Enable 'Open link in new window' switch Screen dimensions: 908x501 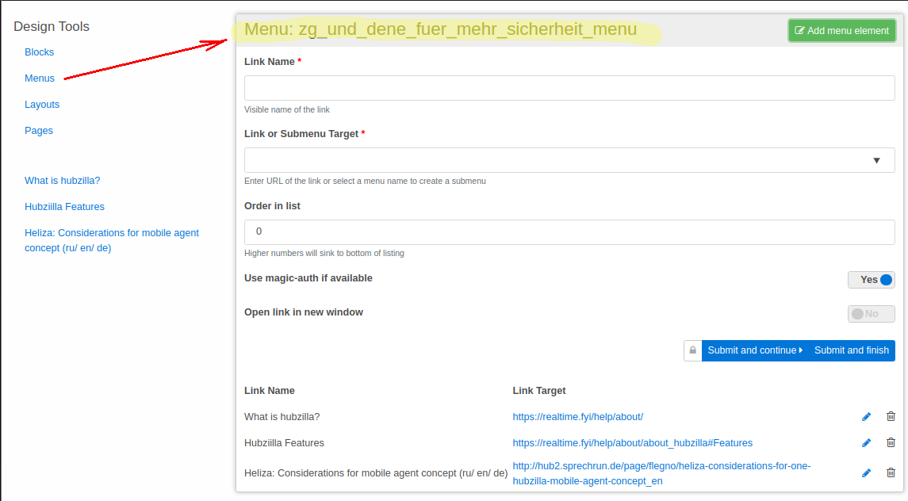pyautogui.click(x=871, y=314)
